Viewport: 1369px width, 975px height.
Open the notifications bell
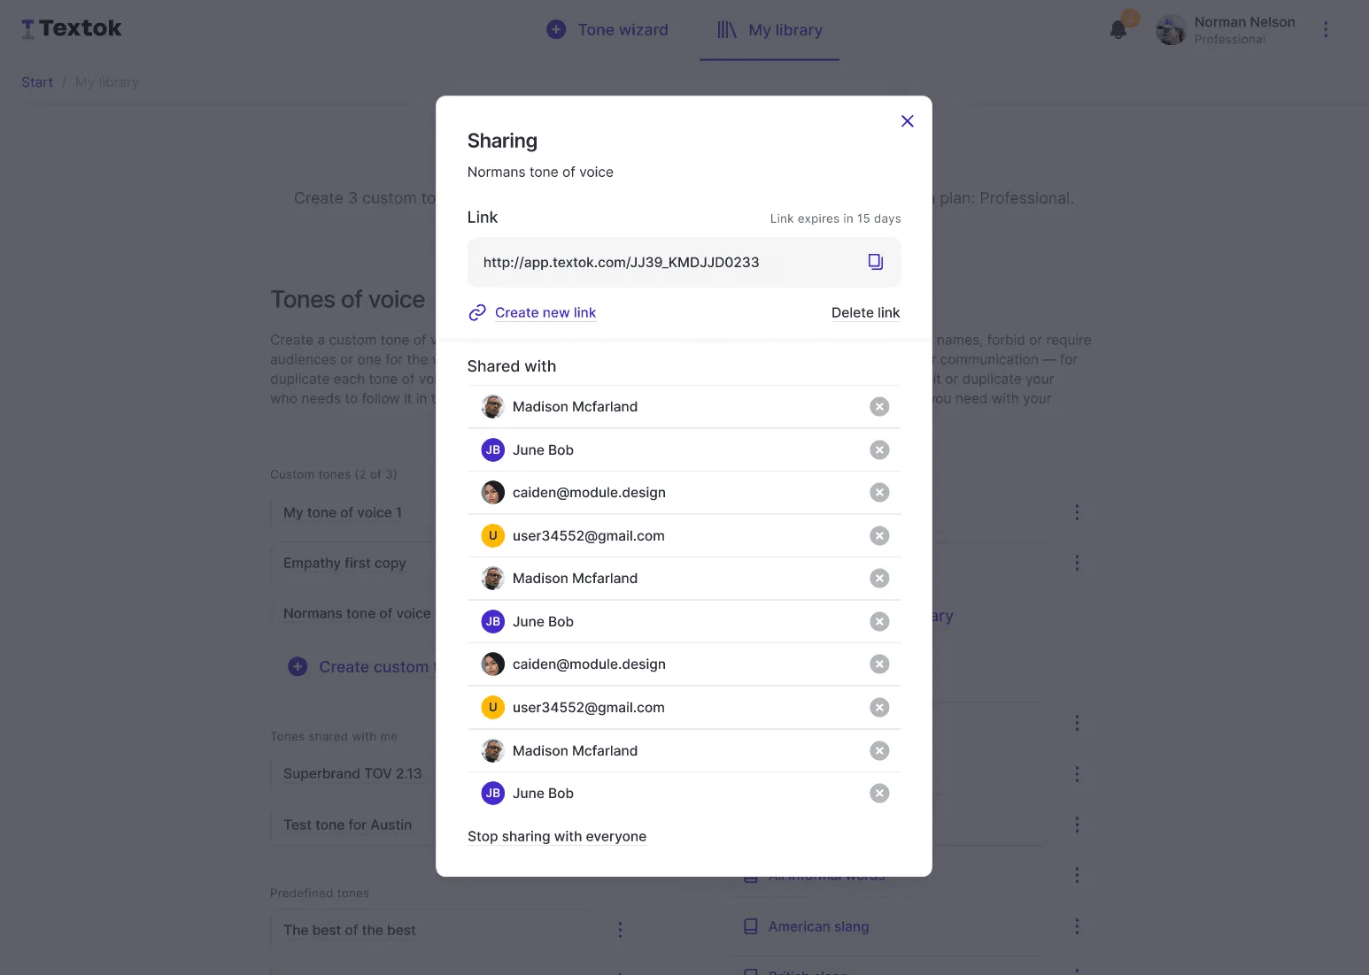pos(1118,29)
